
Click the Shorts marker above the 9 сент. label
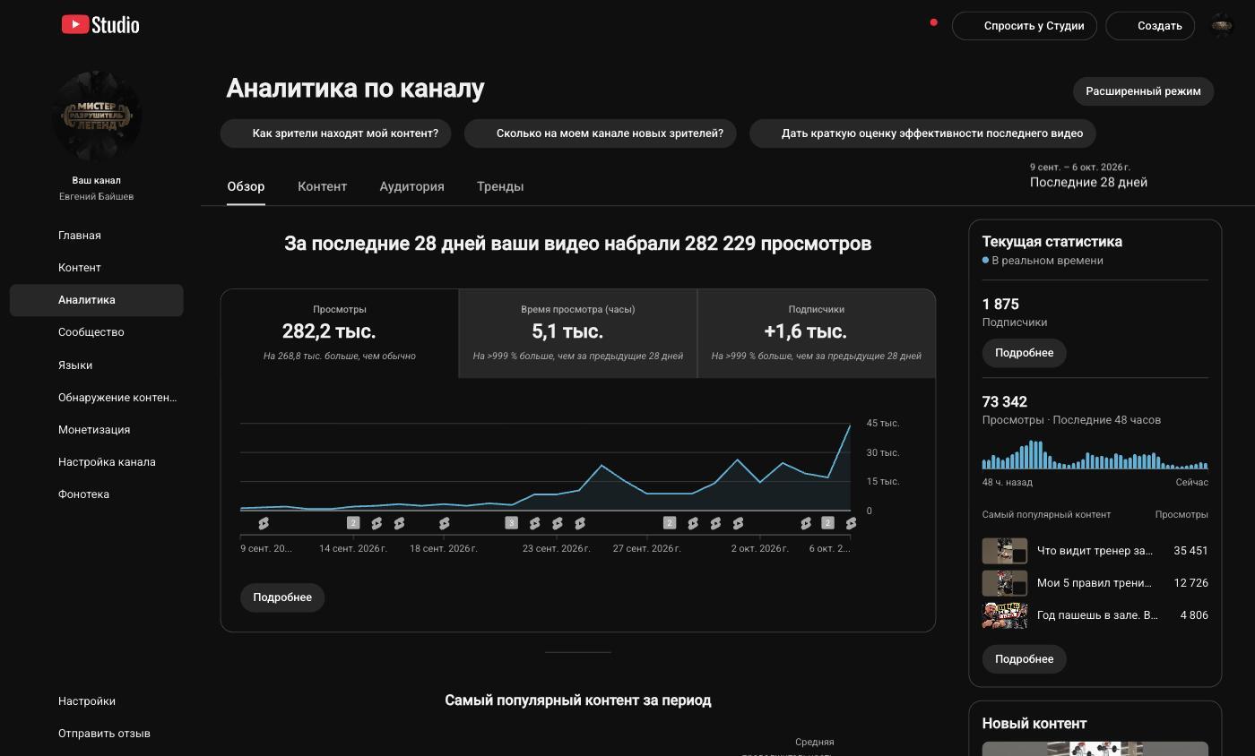(x=264, y=523)
